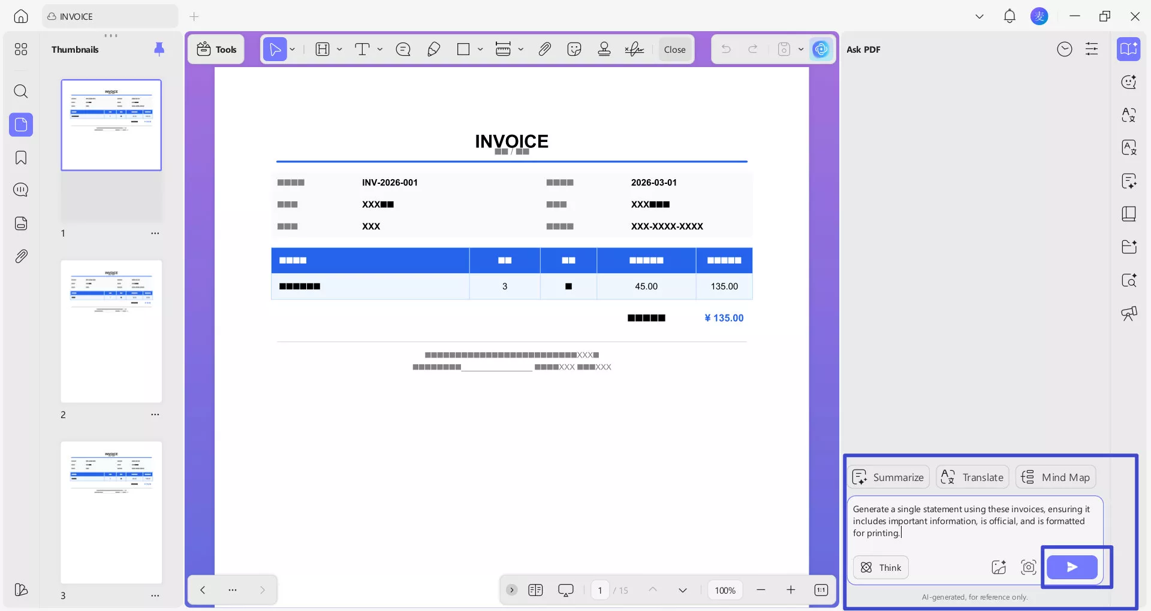The width and height of the screenshot is (1151, 611).
Task: Open the search panel in left sidebar
Action: click(x=21, y=91)
